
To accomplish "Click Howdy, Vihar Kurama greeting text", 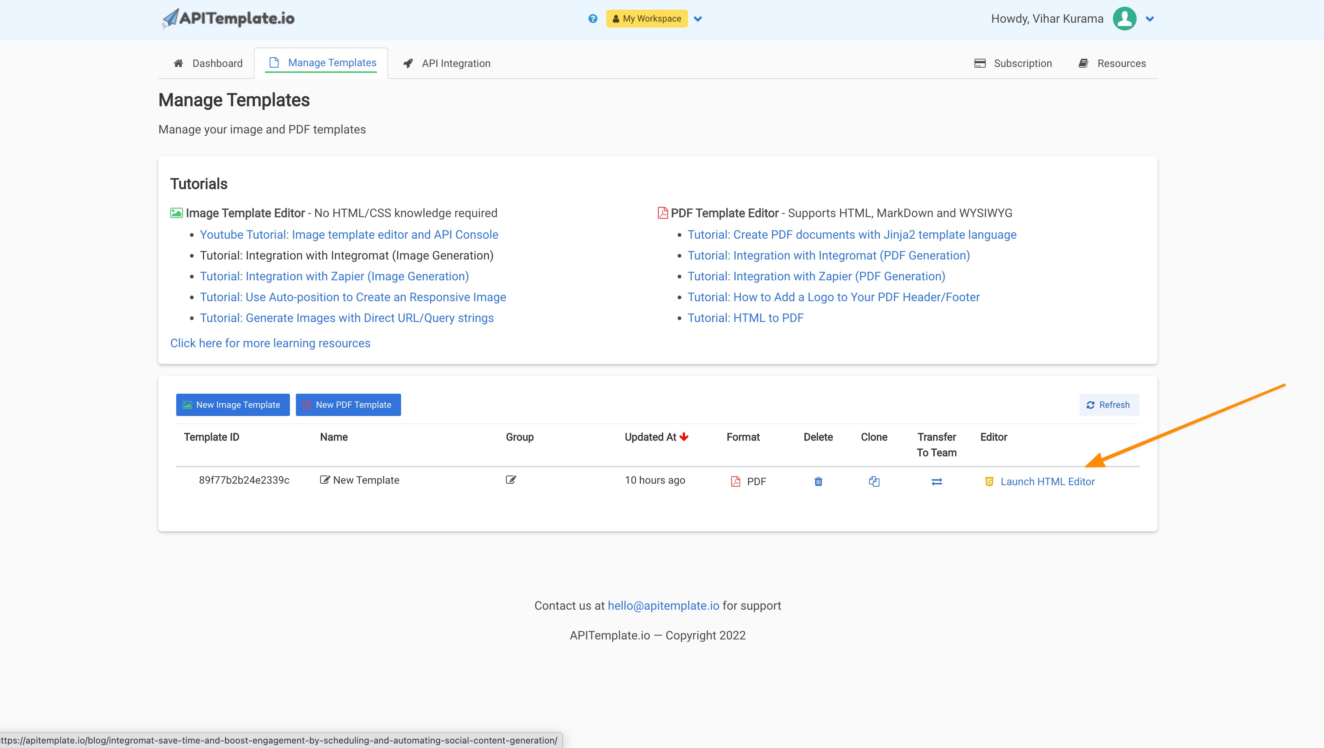I will pos(1047,19).
